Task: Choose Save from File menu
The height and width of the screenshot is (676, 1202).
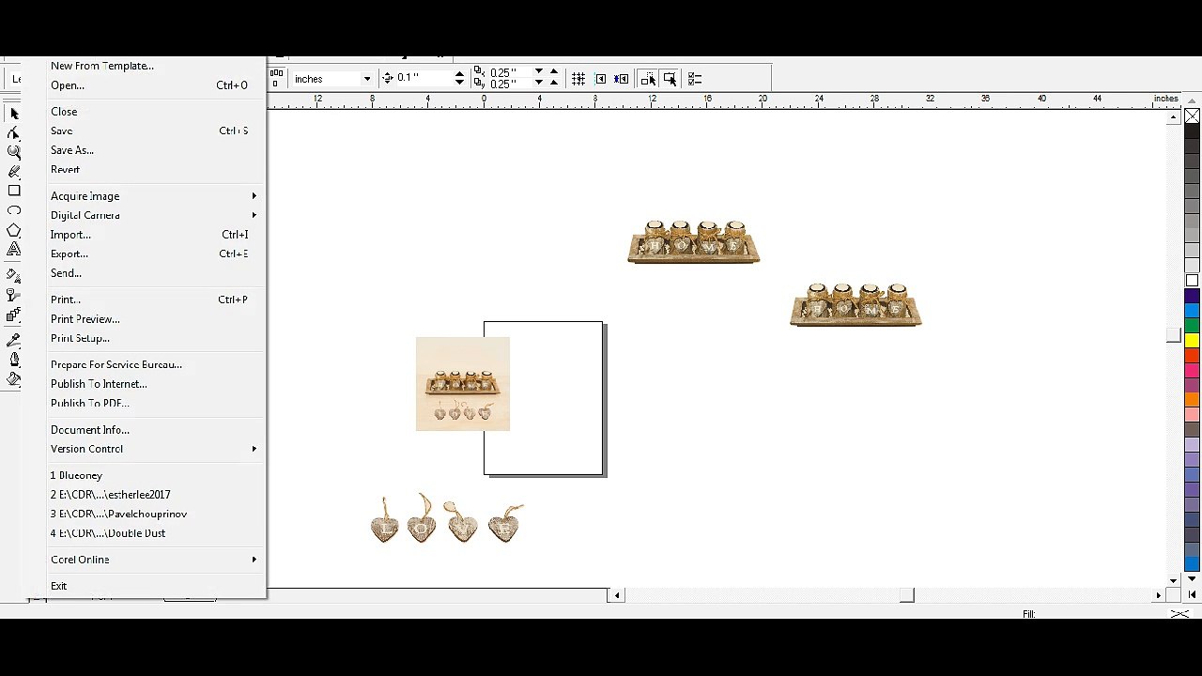Action: pos(153,131)
